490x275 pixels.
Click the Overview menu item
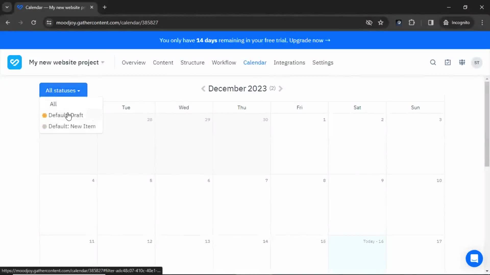[x=134, y=62]
